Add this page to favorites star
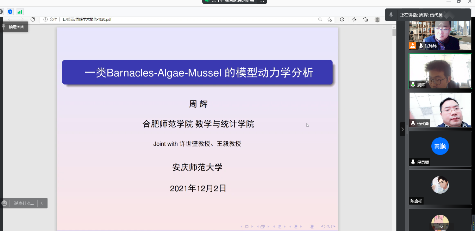Image resolution: width=475 pixels, height=231 pixels. pyautogui.click(x=330, y=19)
